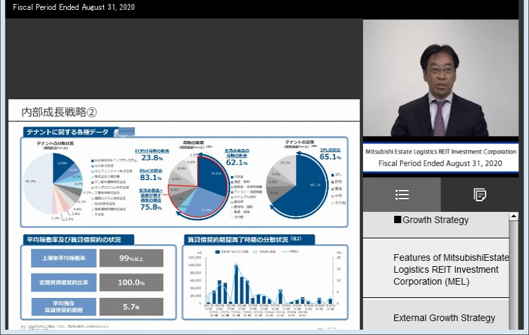Click the slide title 内部成長戦略②
This screenshot has height=335, width=529.
click(59, 112)
